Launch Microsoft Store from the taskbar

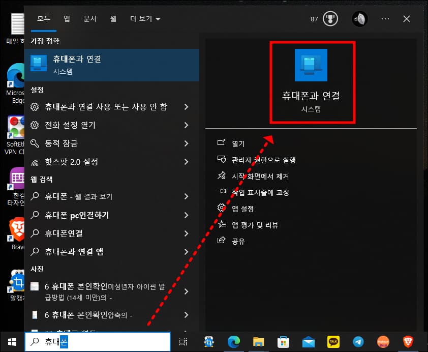(283, 342)
